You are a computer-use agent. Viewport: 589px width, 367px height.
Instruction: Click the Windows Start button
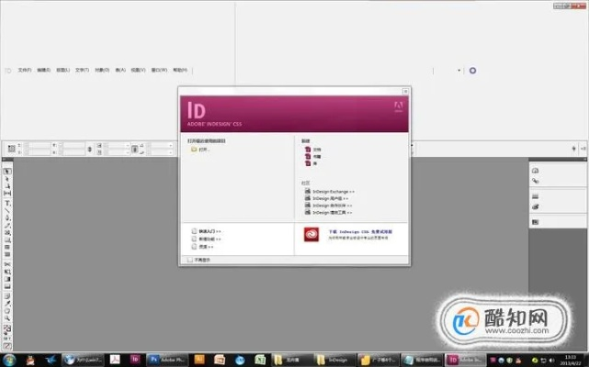(8, 359)
